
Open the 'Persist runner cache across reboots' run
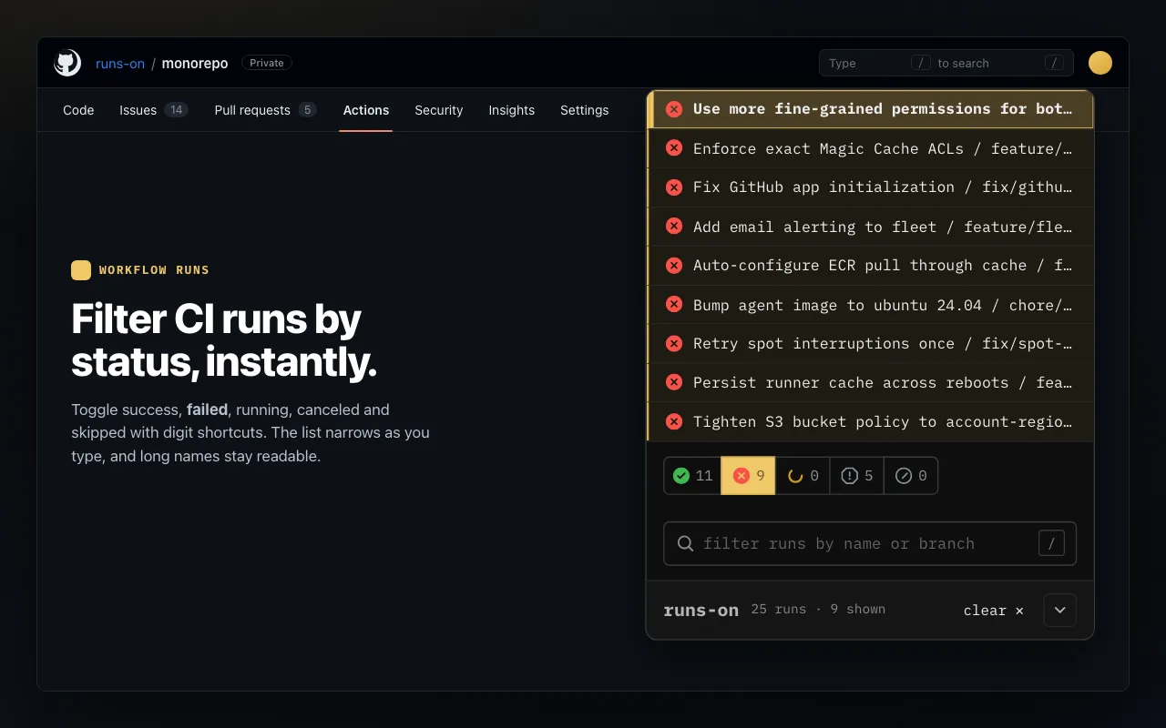870,383
